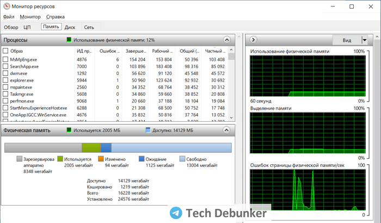The image size is (381, 223).
Task: Tick the checkbox for explorer.exe
Action: (5, 80)
